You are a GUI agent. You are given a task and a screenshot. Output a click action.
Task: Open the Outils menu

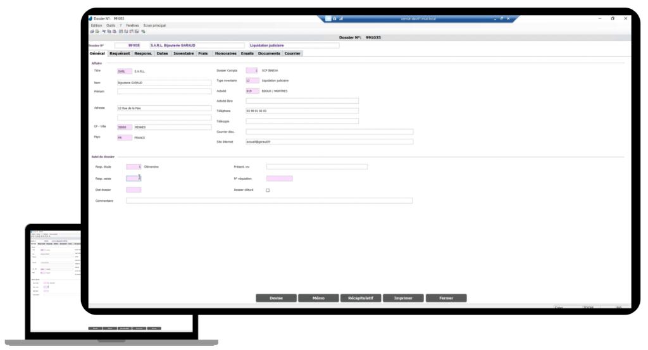point(111,25)
